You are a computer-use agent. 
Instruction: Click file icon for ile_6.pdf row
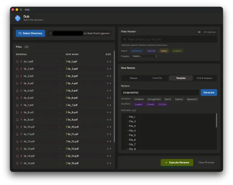point(17,98)
